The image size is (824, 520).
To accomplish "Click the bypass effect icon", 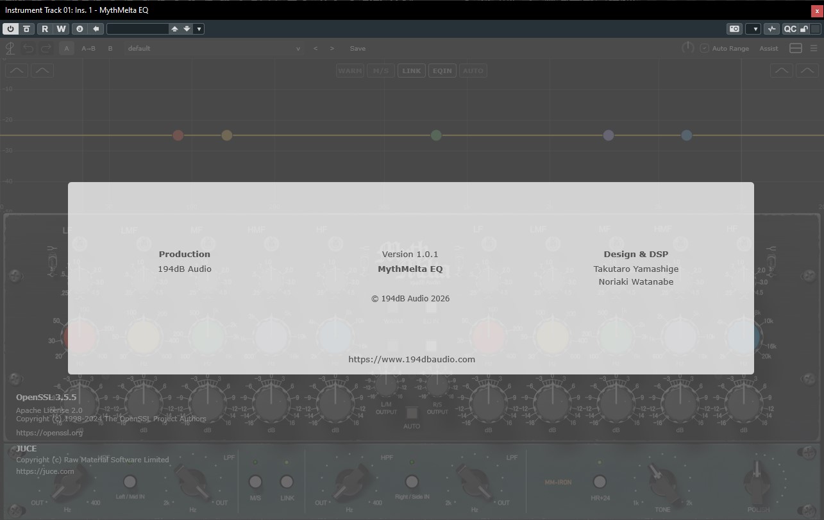I will [26, 29].
